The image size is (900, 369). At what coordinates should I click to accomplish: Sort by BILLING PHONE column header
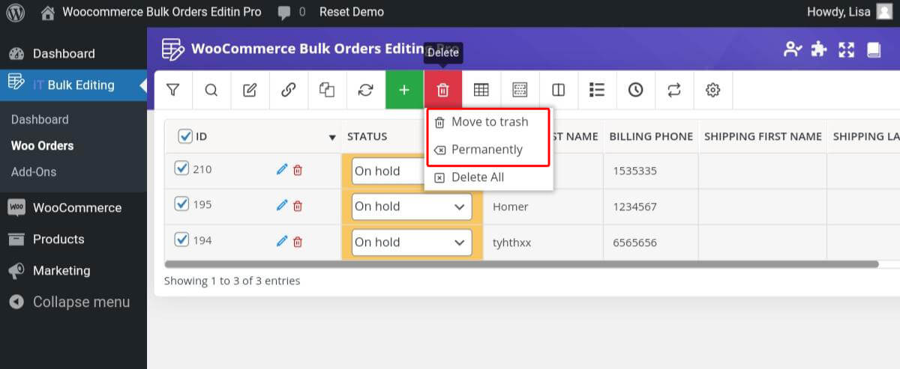[x=651, y=136]
